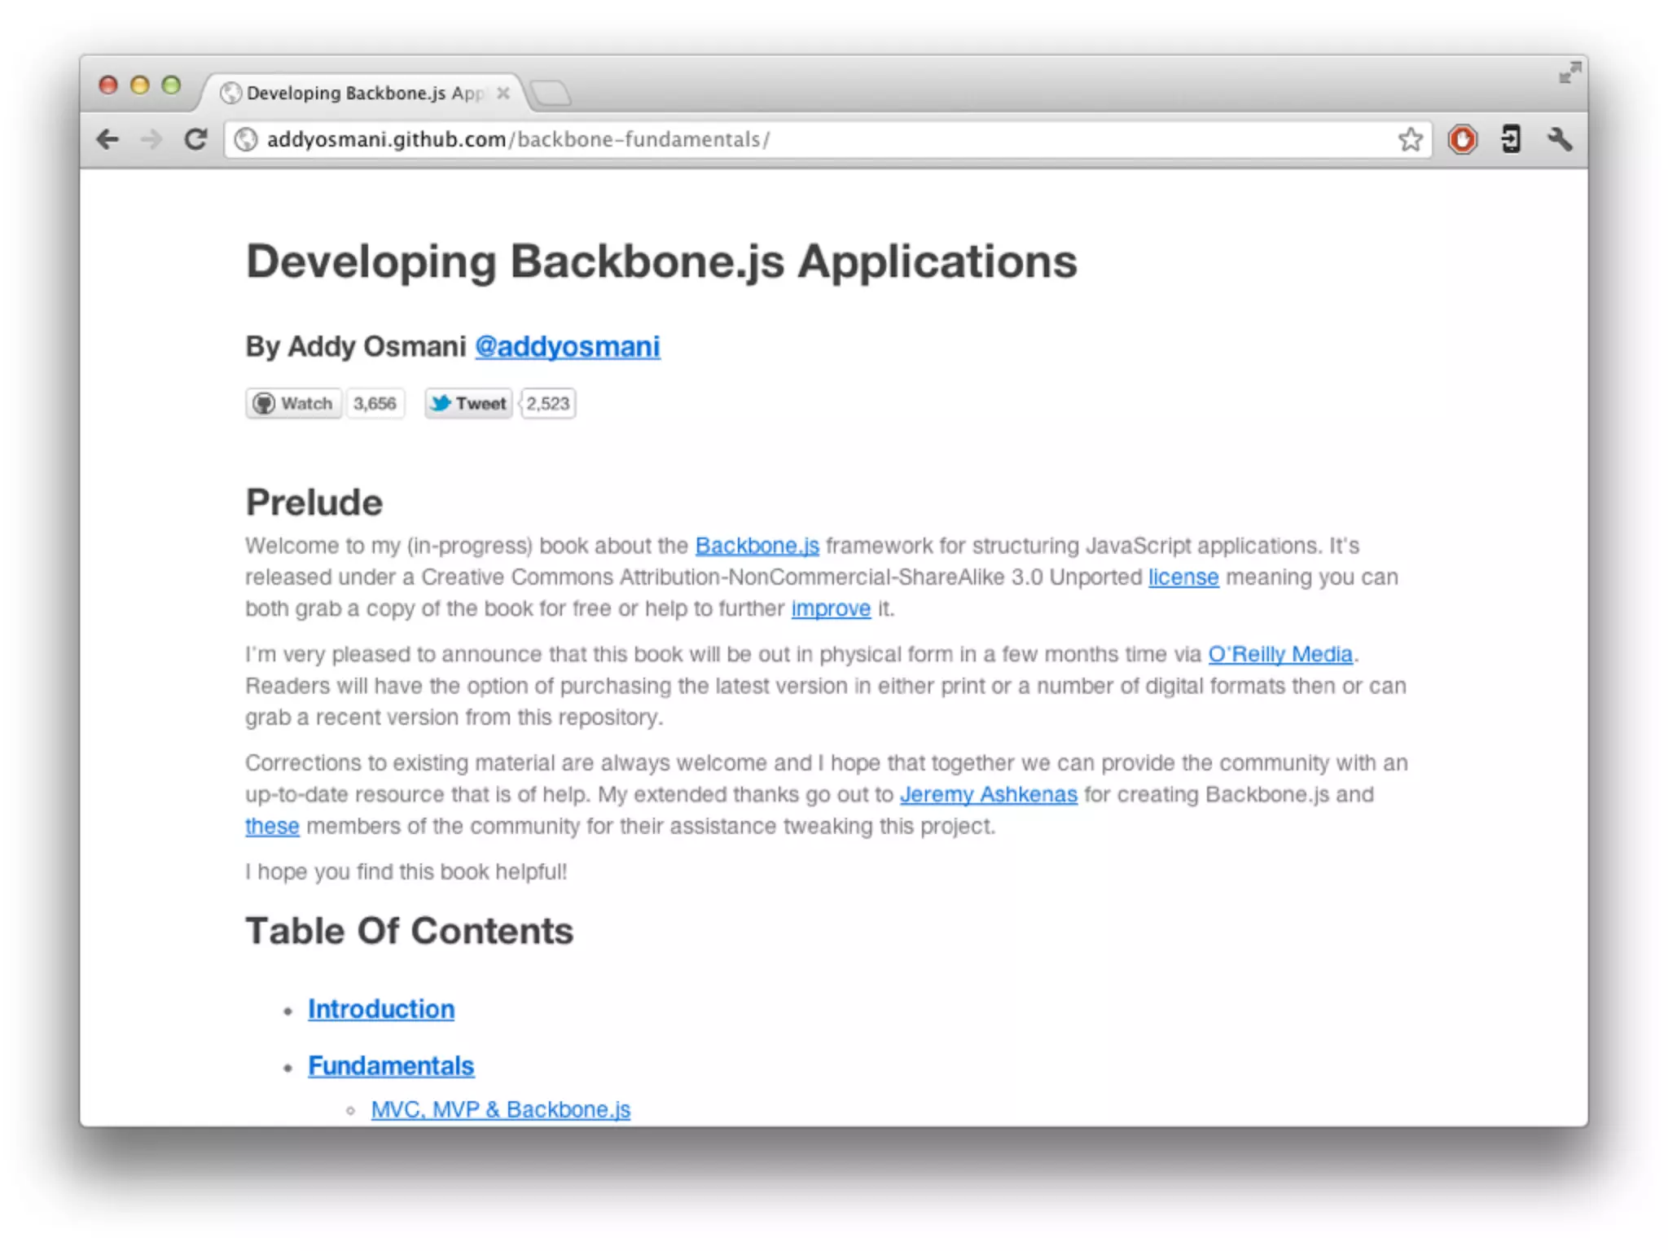The width and height of the screenshot is (1668, 1251).
Task: Open the red AdBlock extension icon
Action: point(1462,139)
